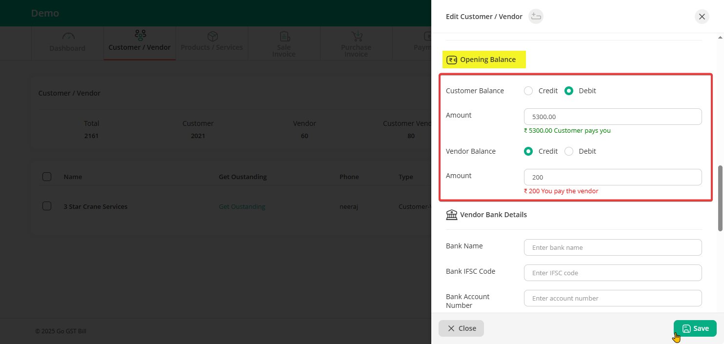Select Debit for Customer Balance

point(569,91)
